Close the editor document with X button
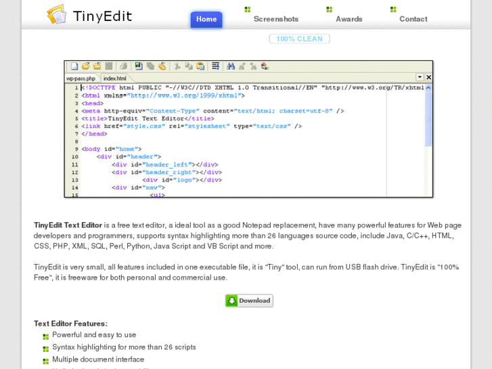 428,77
